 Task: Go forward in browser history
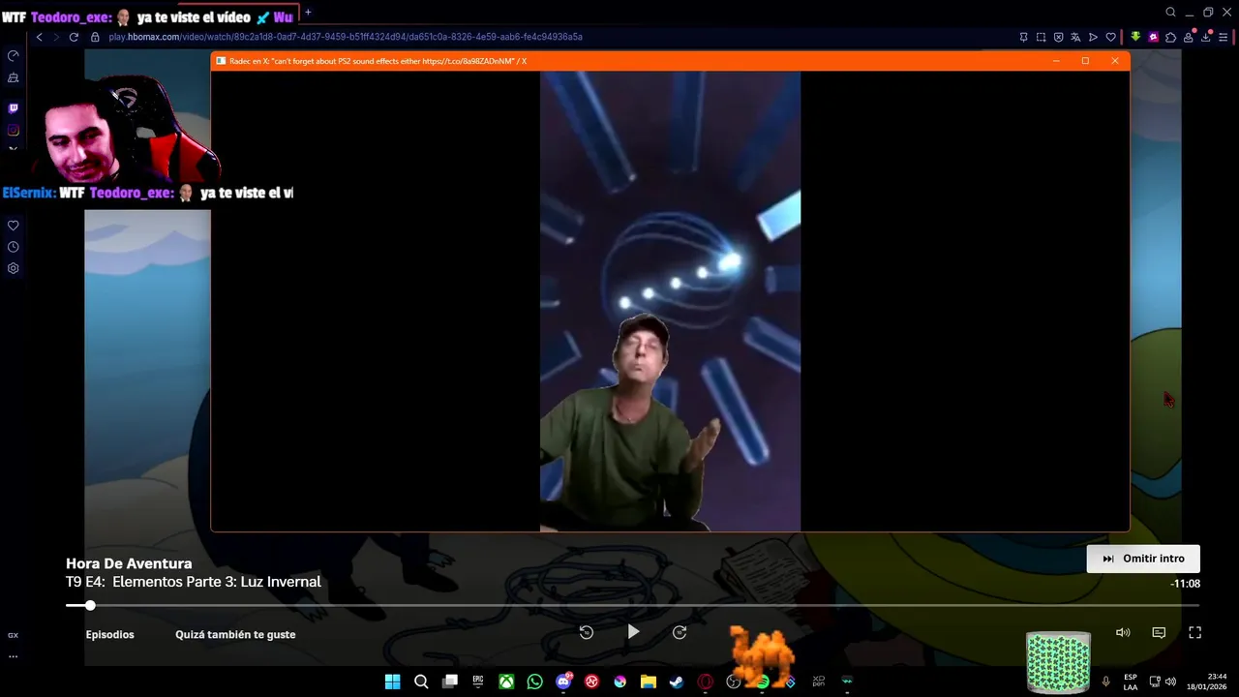coord(56,37)
